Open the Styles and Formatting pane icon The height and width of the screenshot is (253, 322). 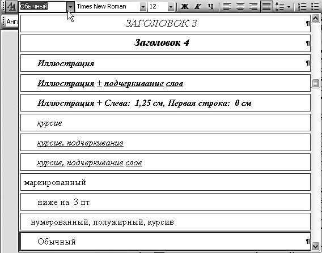[11, 7]
